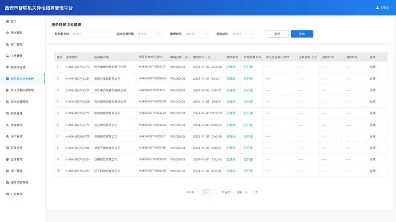This screenshot has width=396, height=222.
Task: Open 异地消费账单管理 menu item
Action: click(22, 90)
